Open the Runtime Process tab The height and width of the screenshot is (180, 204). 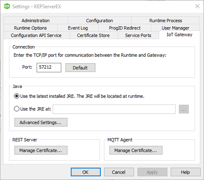coord(165,20)
